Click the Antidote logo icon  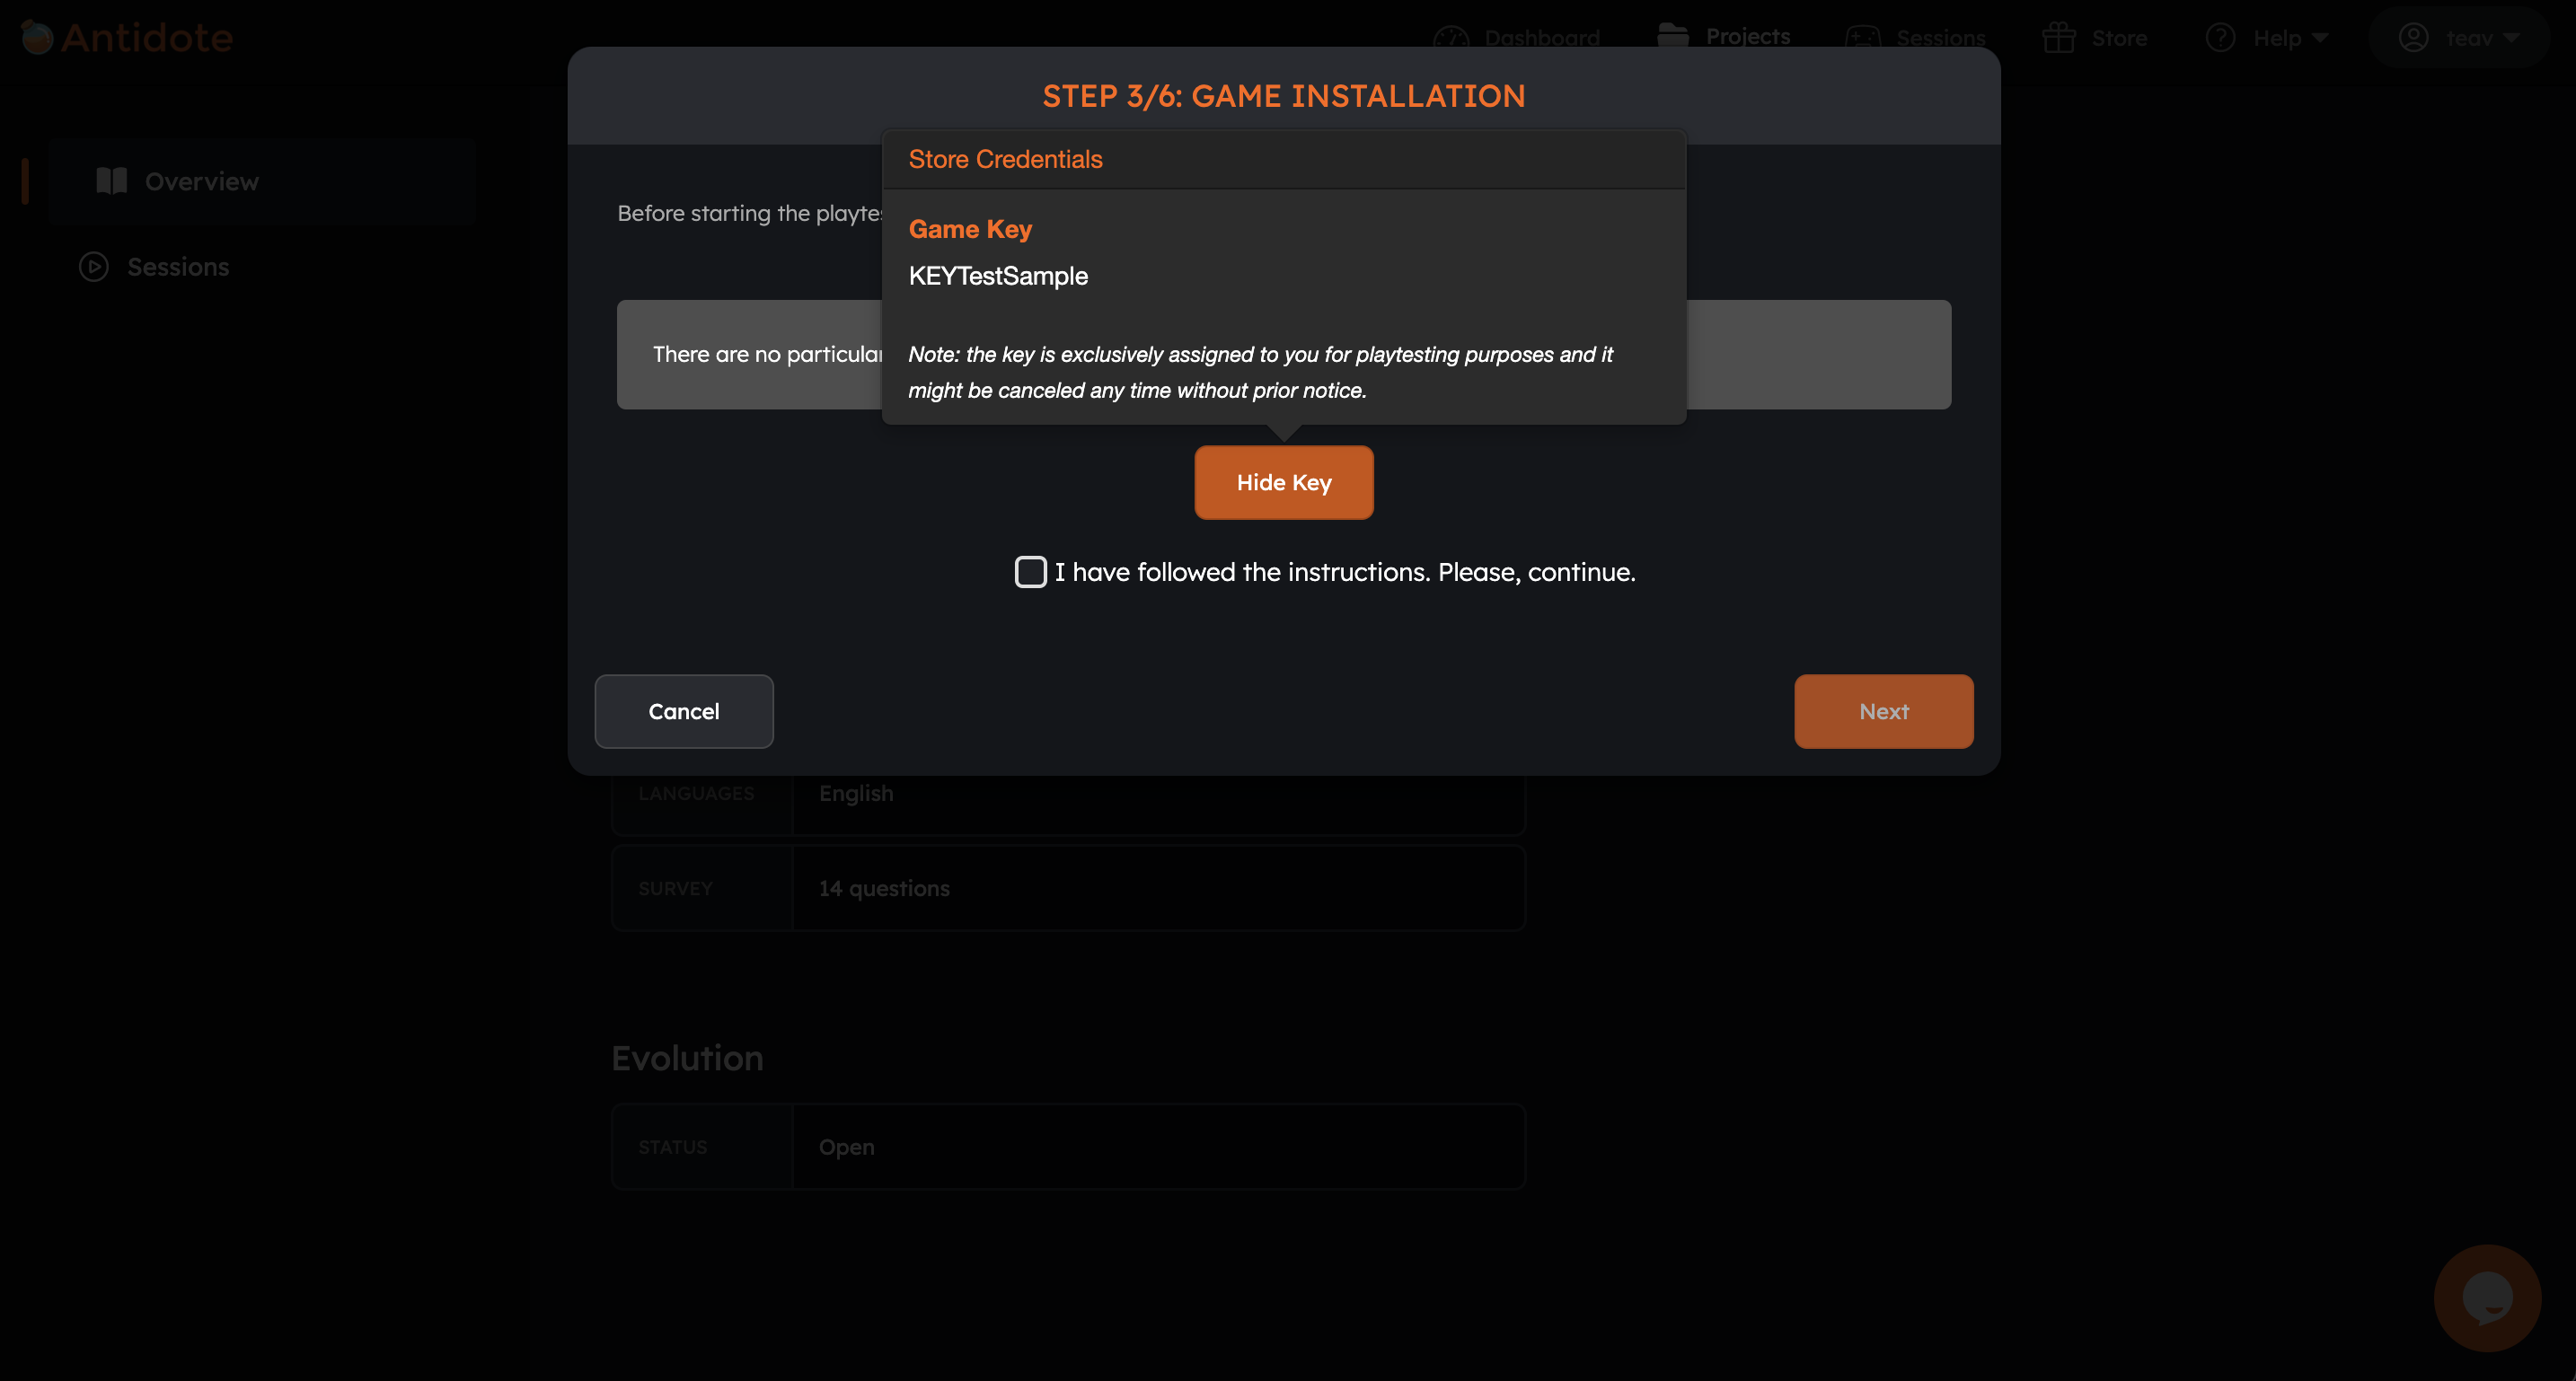(34, 36)
